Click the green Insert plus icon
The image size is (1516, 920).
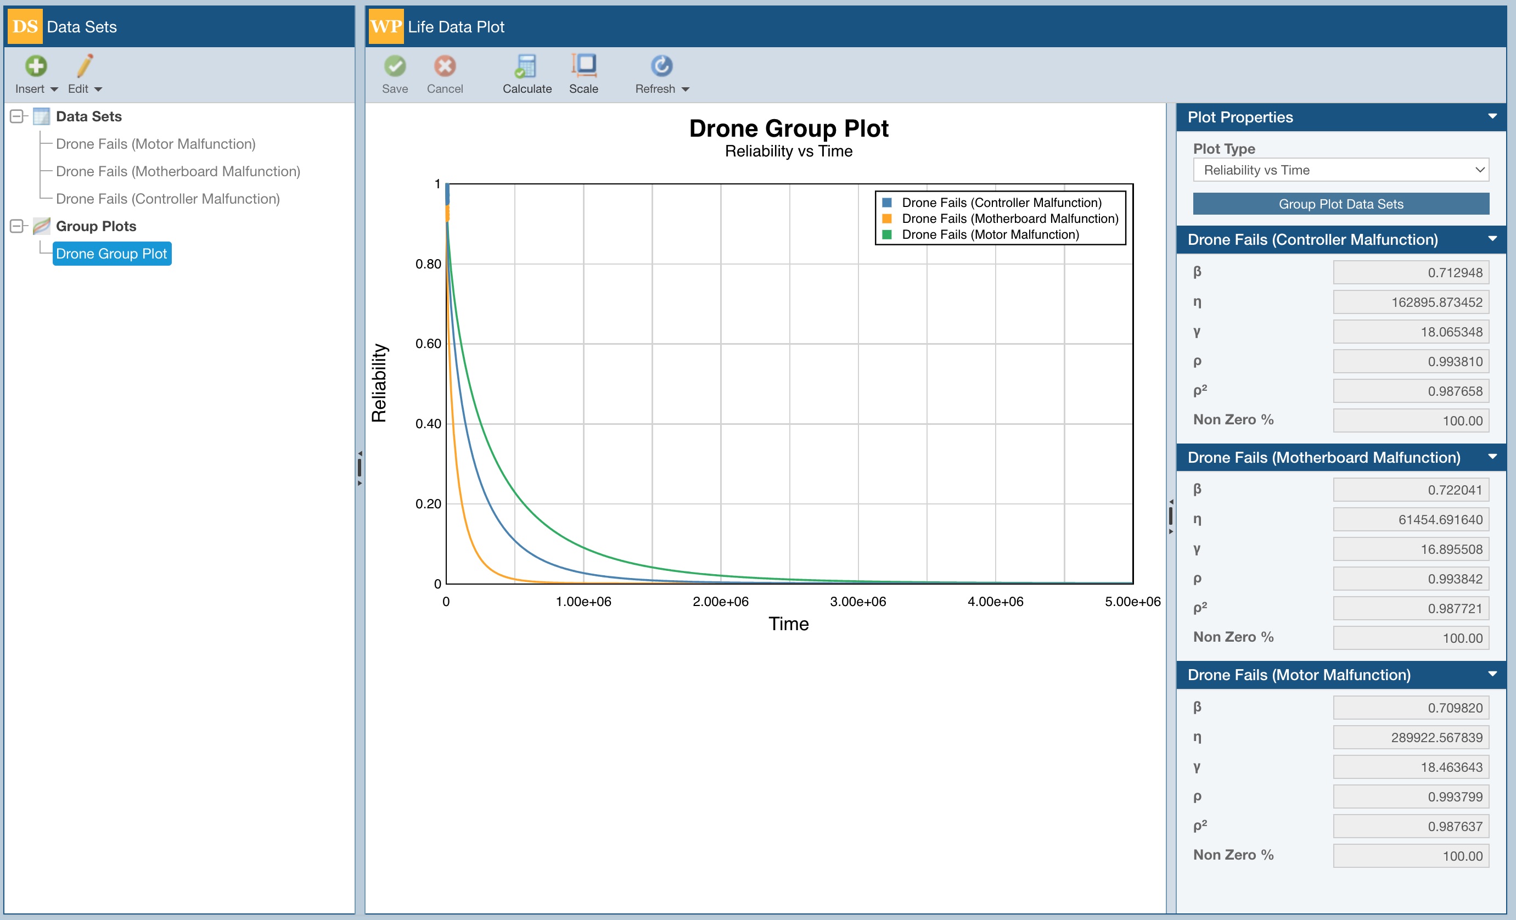tap(36, 66)
